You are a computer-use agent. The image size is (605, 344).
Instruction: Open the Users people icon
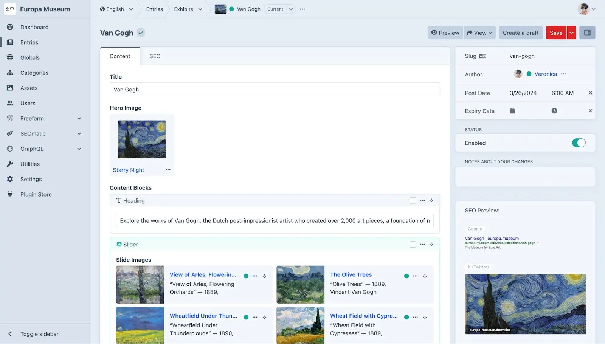pyautogui.click(x=10, y=103)
